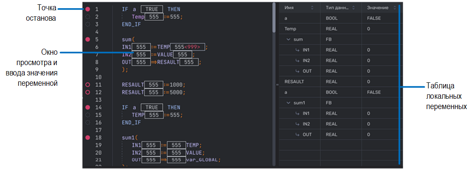Edit the OUT value box on line 21
The image size is (473, 169).
point(151,160)
